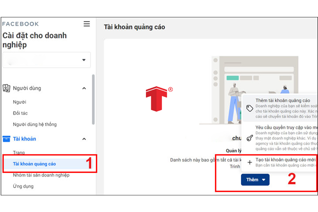Select Tài khoản quảng cáo sidebar item
Screen dimensions: 318x212
click(48, 164)
